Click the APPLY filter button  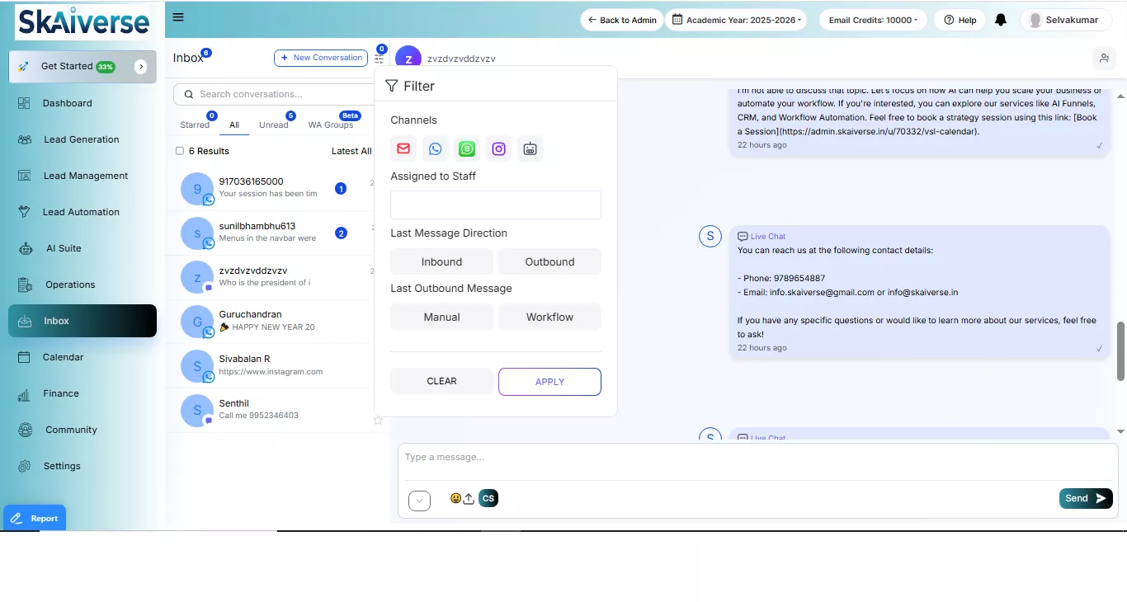[x=549, y=382]
